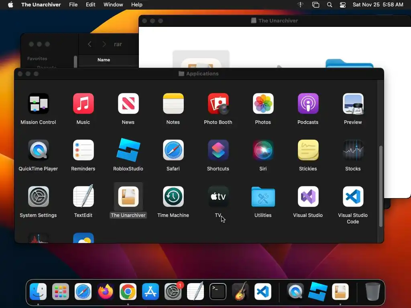This screenshot has height=308, width=411.
Task: Go back in the rar Finder window
Action: tap(90, 44)
